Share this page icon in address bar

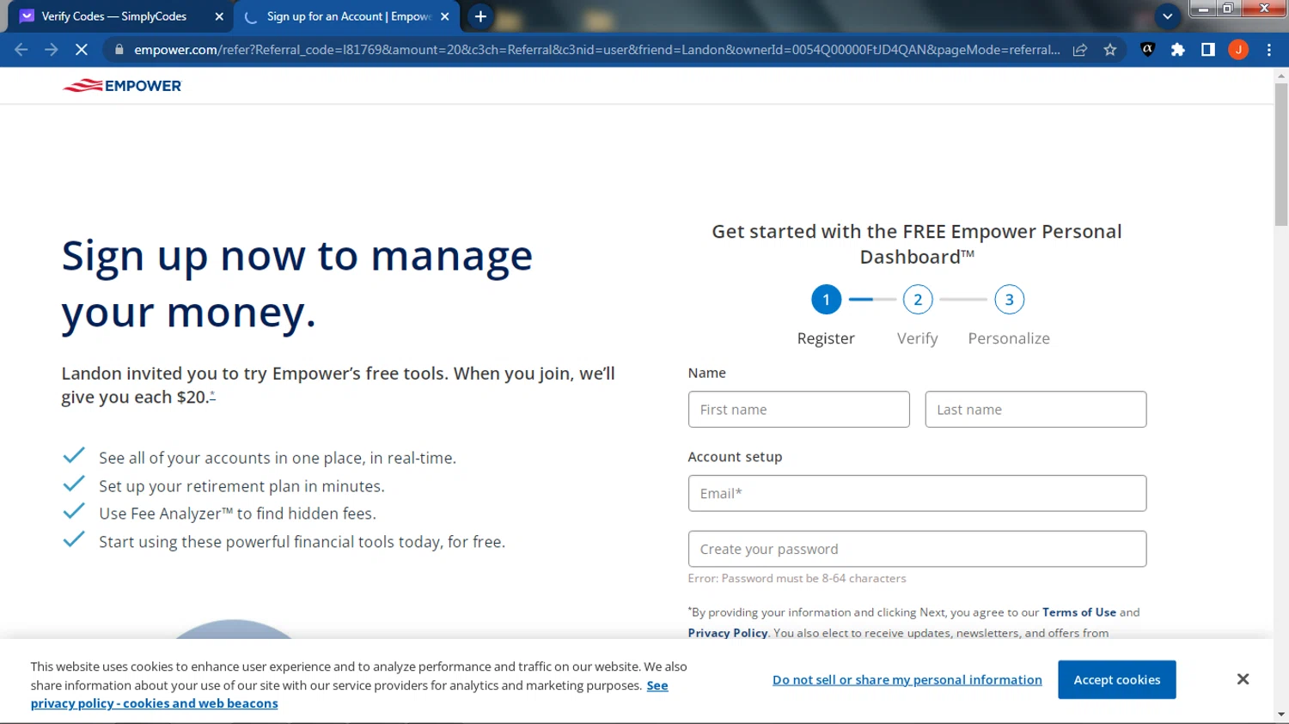(x=1080, y=50)
